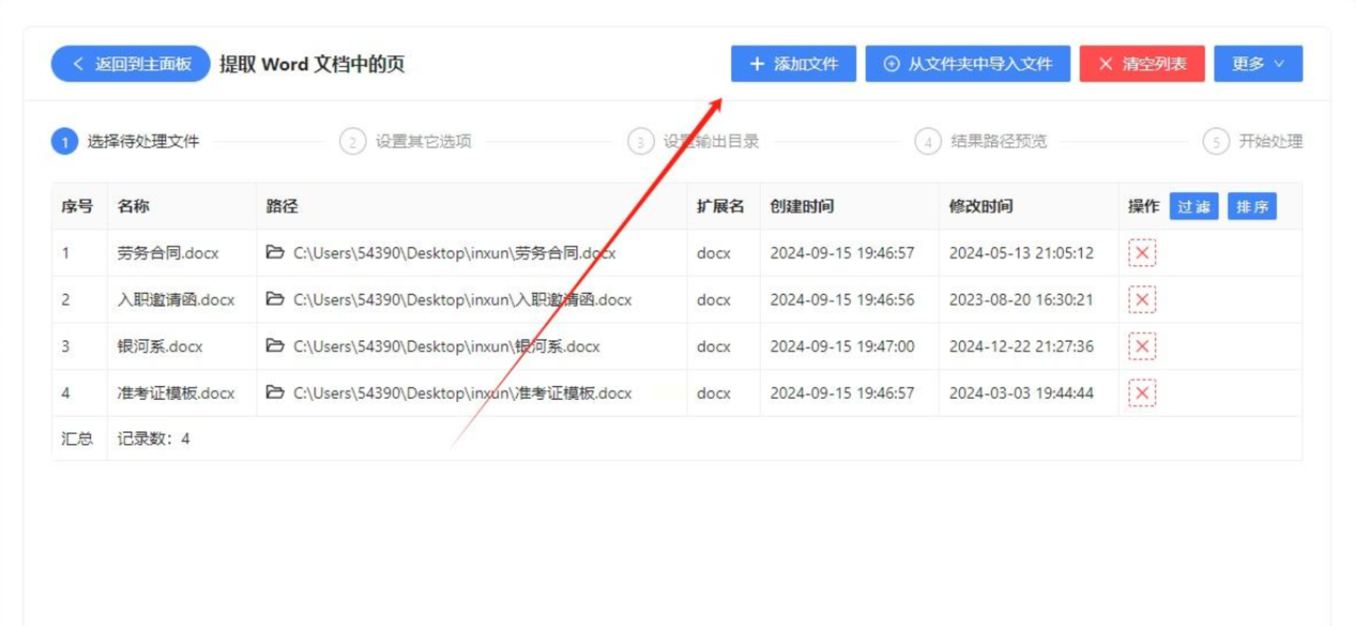Click the red X for 银河系.docx
1356x626 pixels.
coord(1141,347)
